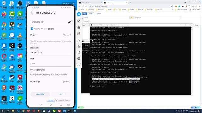Click the mitmproxy Search field

(106, 18)
